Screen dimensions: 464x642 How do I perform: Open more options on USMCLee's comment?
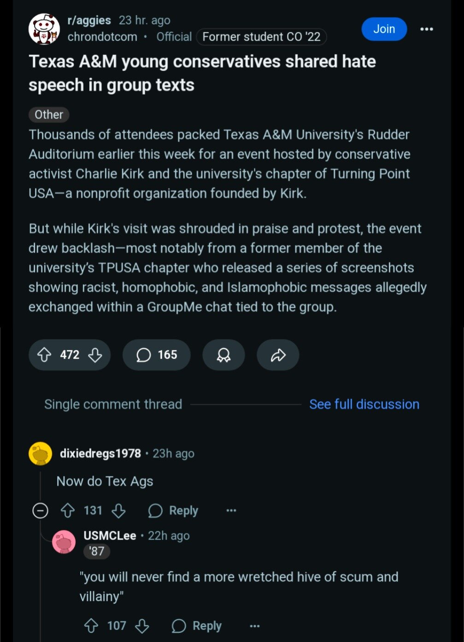coord(255,626)
